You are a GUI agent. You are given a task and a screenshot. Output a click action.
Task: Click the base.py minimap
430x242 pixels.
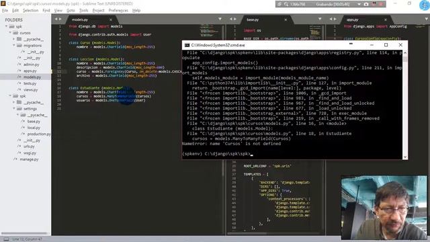(x=315, y=32)
